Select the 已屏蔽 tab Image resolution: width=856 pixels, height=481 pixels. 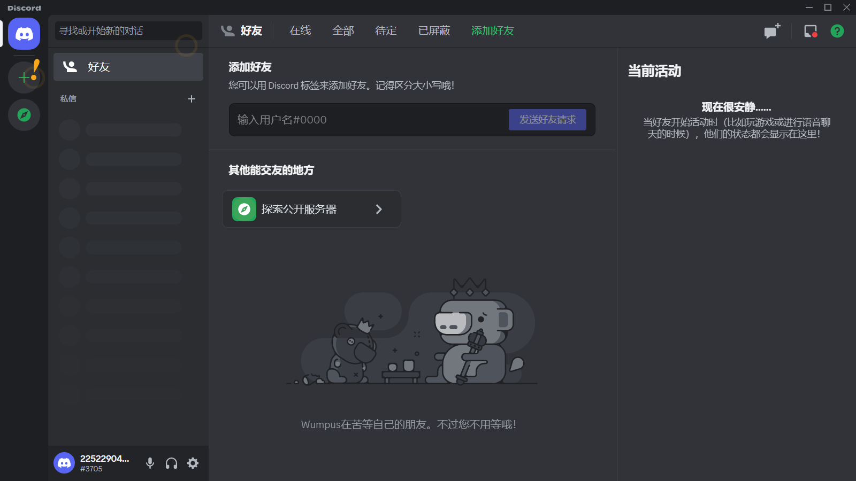434,30
